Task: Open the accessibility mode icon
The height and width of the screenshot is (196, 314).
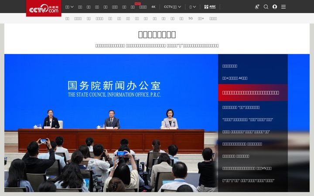Action: (257, 7)
